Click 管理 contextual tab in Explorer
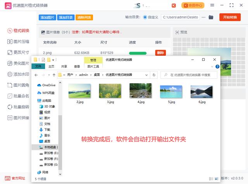Screen dimensions: 248x184 point(93,60)
